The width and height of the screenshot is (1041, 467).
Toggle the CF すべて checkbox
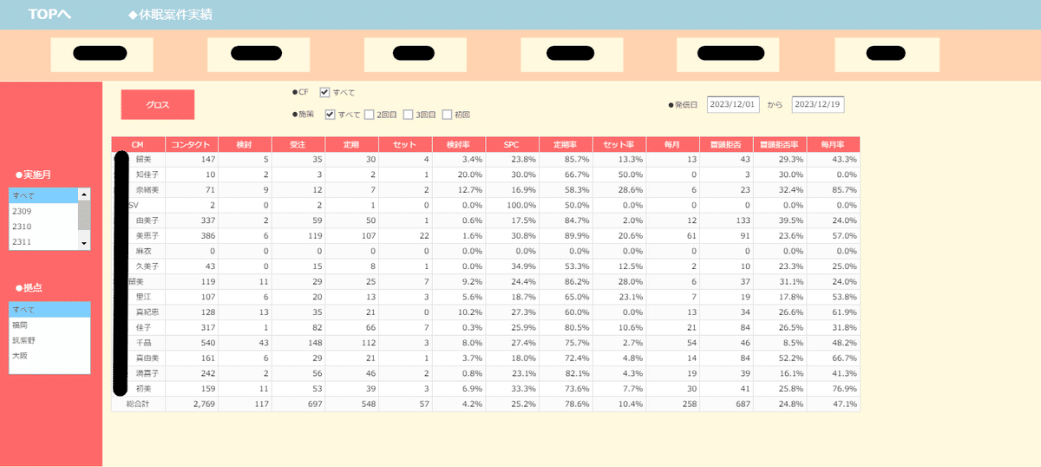(324, 92)
